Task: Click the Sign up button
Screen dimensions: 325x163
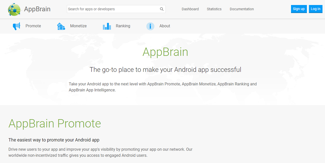Action: (x=299, y=9)
